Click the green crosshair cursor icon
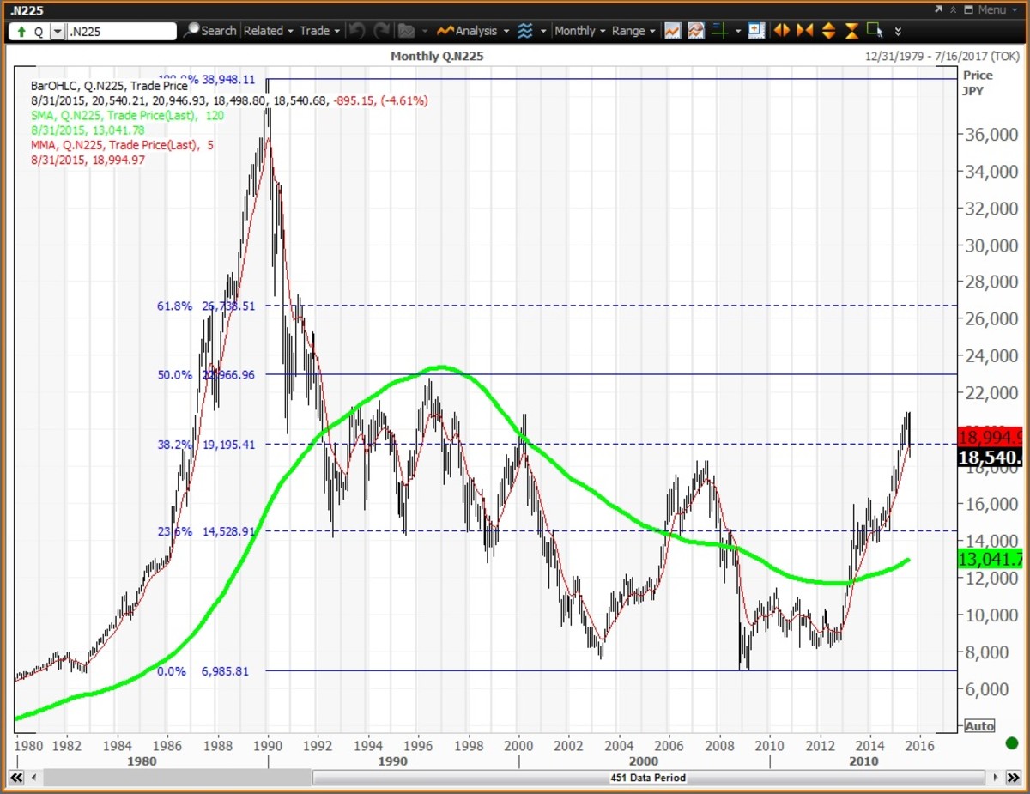The height and width of the screenshot is (794, 1030). (x=719, y=31)
